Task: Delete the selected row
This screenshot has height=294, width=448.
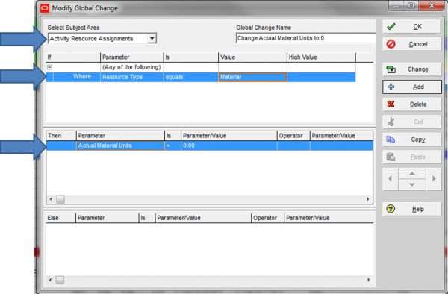Action: [411, 104]
